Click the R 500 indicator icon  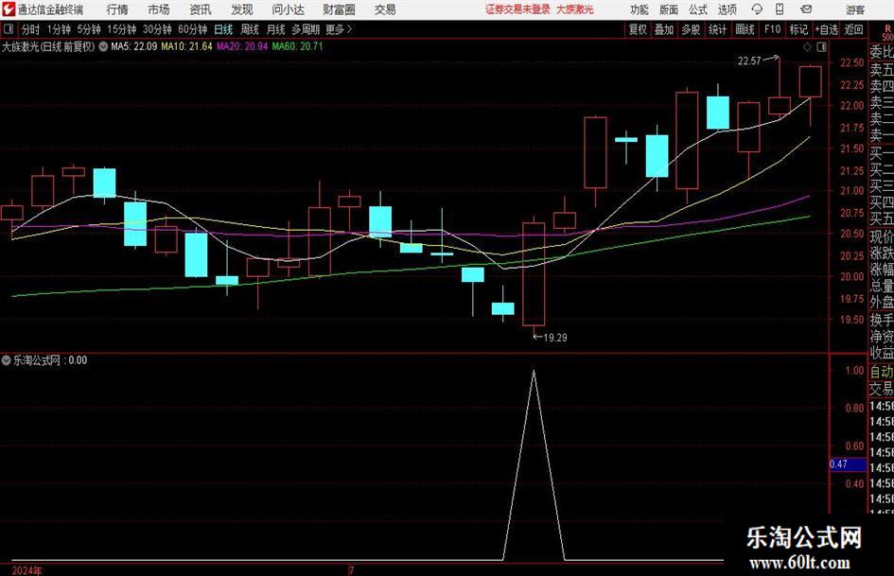click(x=887, y=32)
